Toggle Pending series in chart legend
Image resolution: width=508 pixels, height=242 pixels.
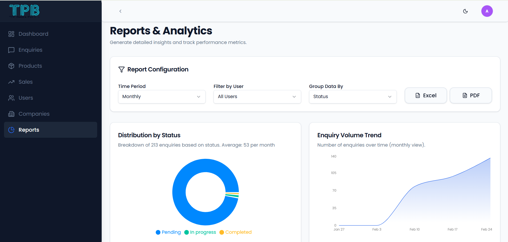tap(168, 232)
